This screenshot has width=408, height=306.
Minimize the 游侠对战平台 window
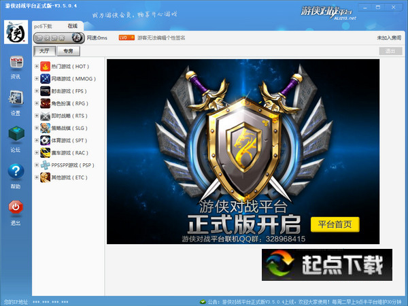[364, 7]
